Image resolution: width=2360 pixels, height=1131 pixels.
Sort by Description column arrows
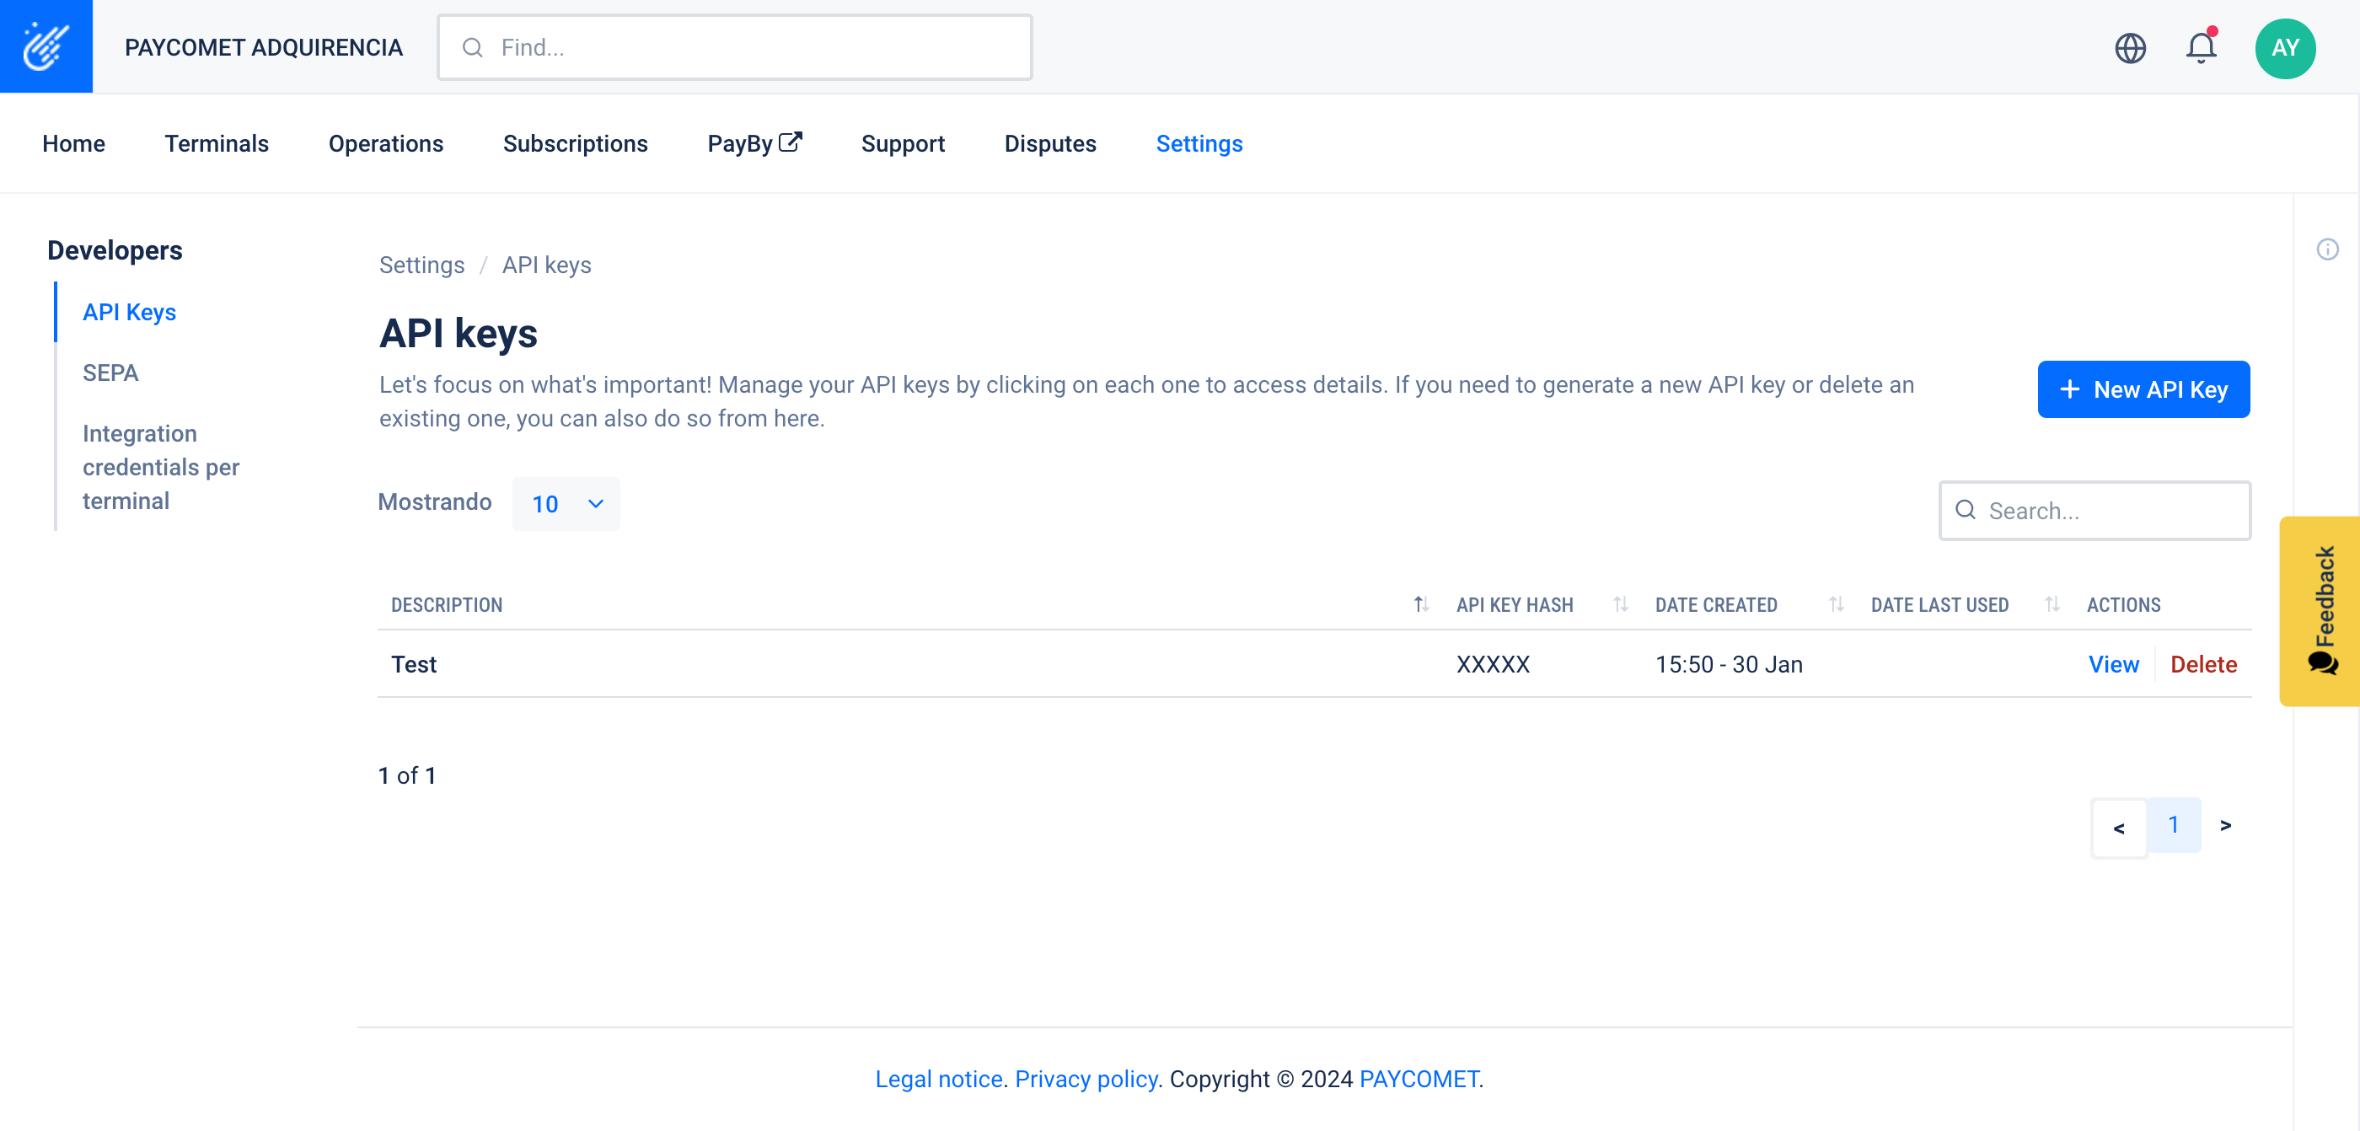[x=1421, y=604]
